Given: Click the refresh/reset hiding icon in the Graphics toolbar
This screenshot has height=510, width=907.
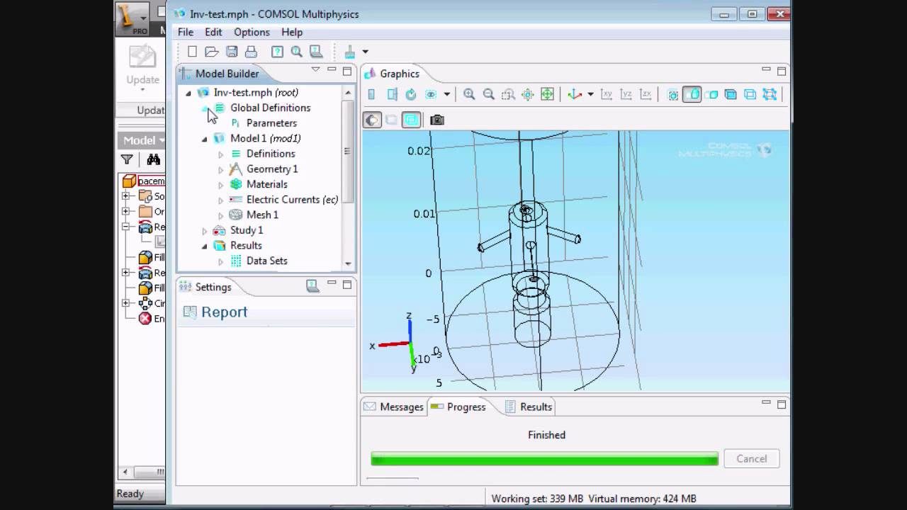Looking at the screenshot, I should tap(411, 94).
